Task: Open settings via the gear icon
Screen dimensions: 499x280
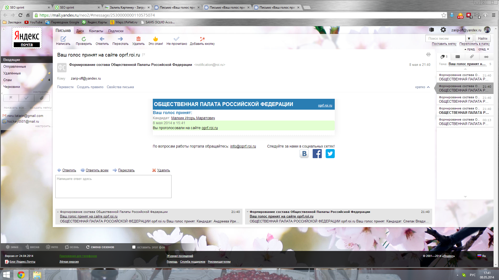Action: [x=443, y=30]
